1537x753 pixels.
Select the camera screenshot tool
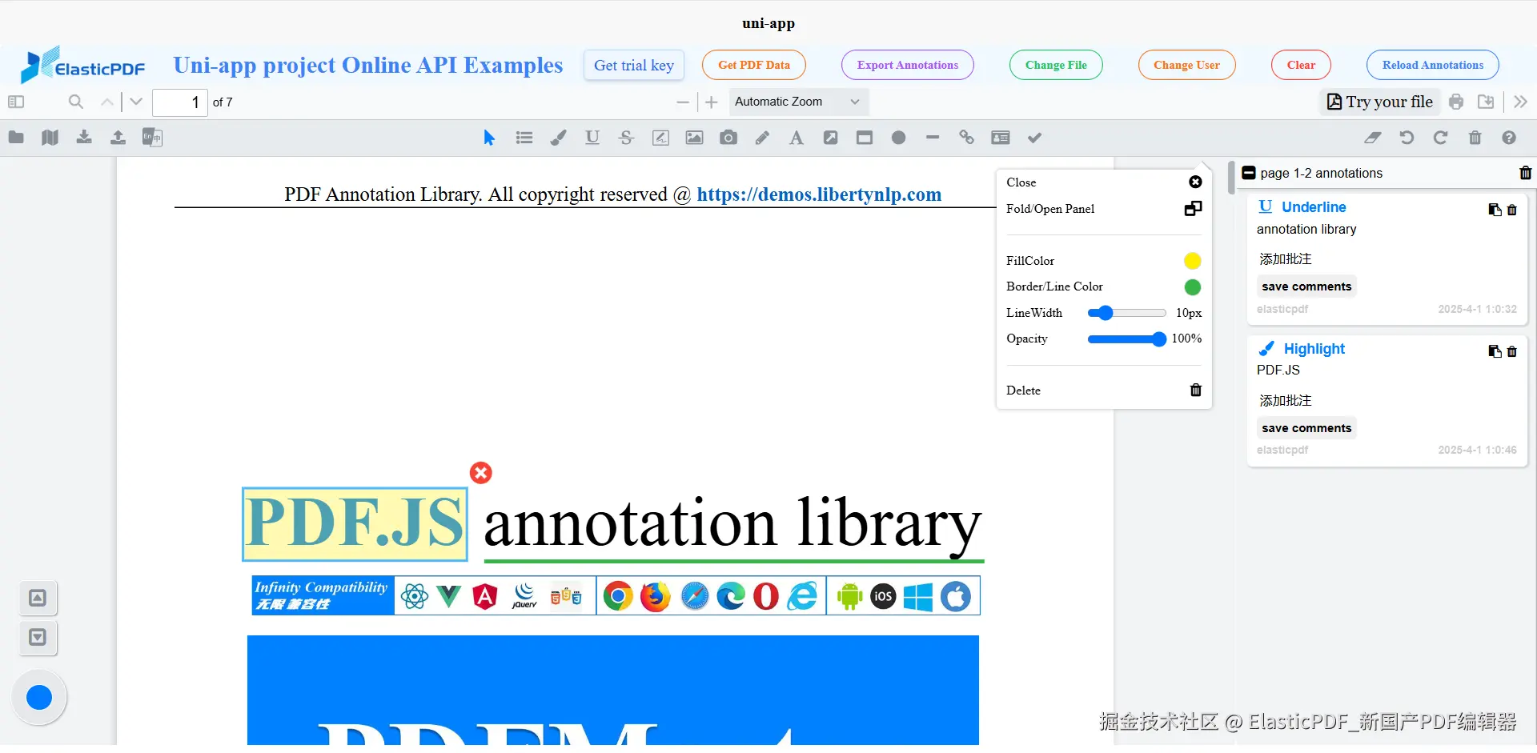coord(728,138)
